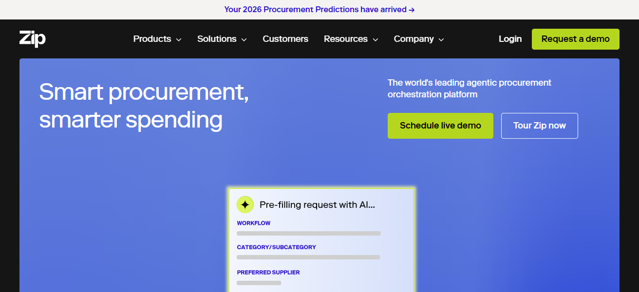Click the Preferred Supplier field bar

tap(259, 283)
